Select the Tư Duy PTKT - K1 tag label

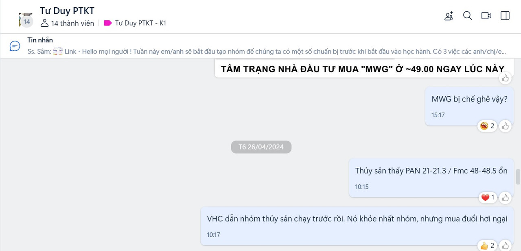pyautogui.click(x=135, y=23)
